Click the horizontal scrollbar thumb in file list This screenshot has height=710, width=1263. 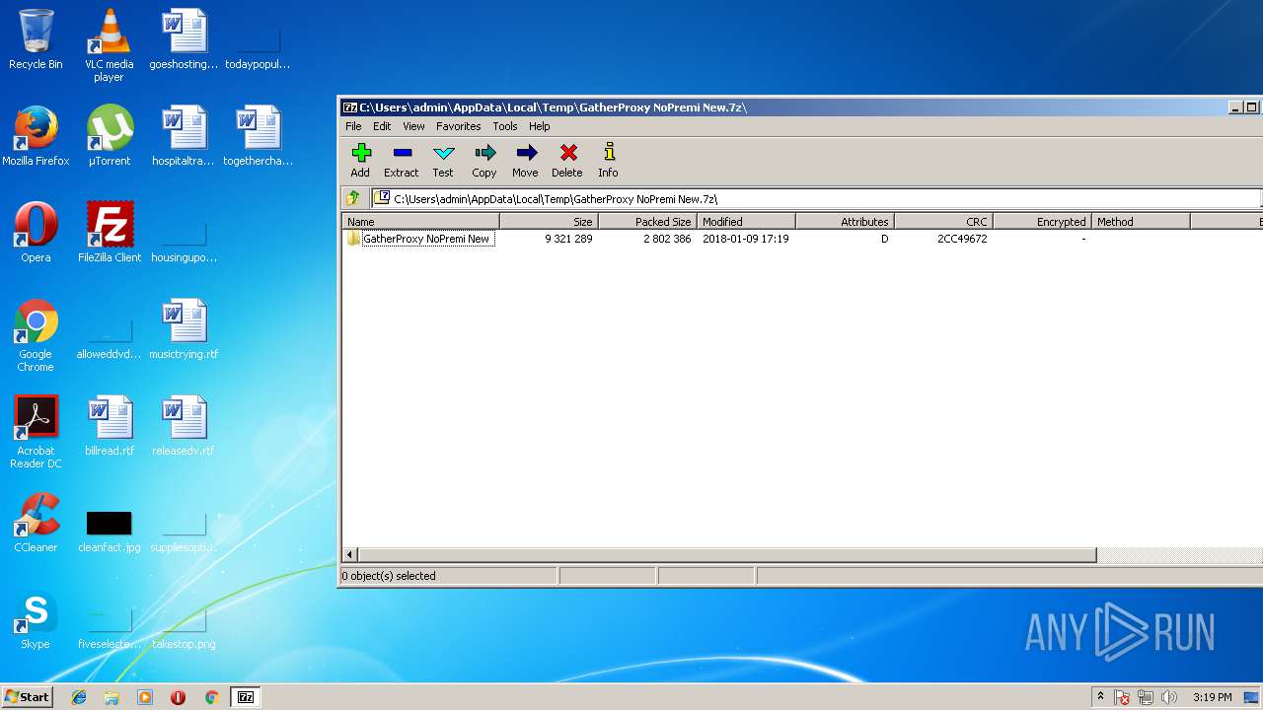click(x=727, y=555)
